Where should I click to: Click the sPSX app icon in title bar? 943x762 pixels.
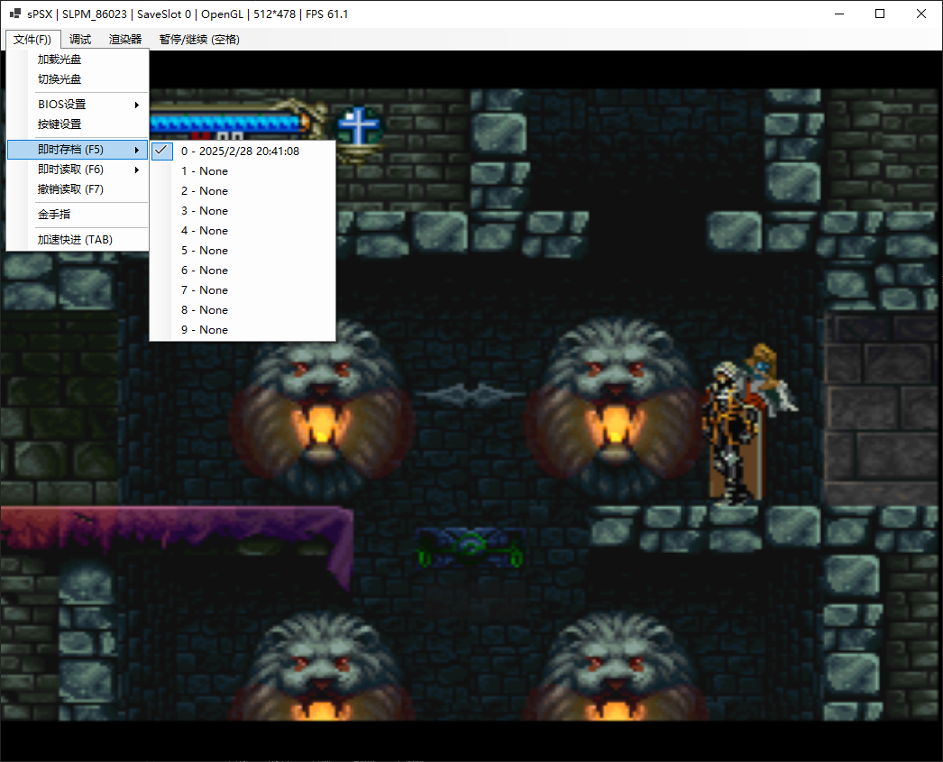coord(15,14)
